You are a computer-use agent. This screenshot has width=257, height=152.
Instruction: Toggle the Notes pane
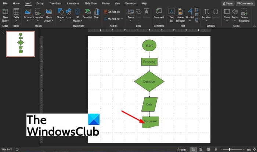pos(182,149)
